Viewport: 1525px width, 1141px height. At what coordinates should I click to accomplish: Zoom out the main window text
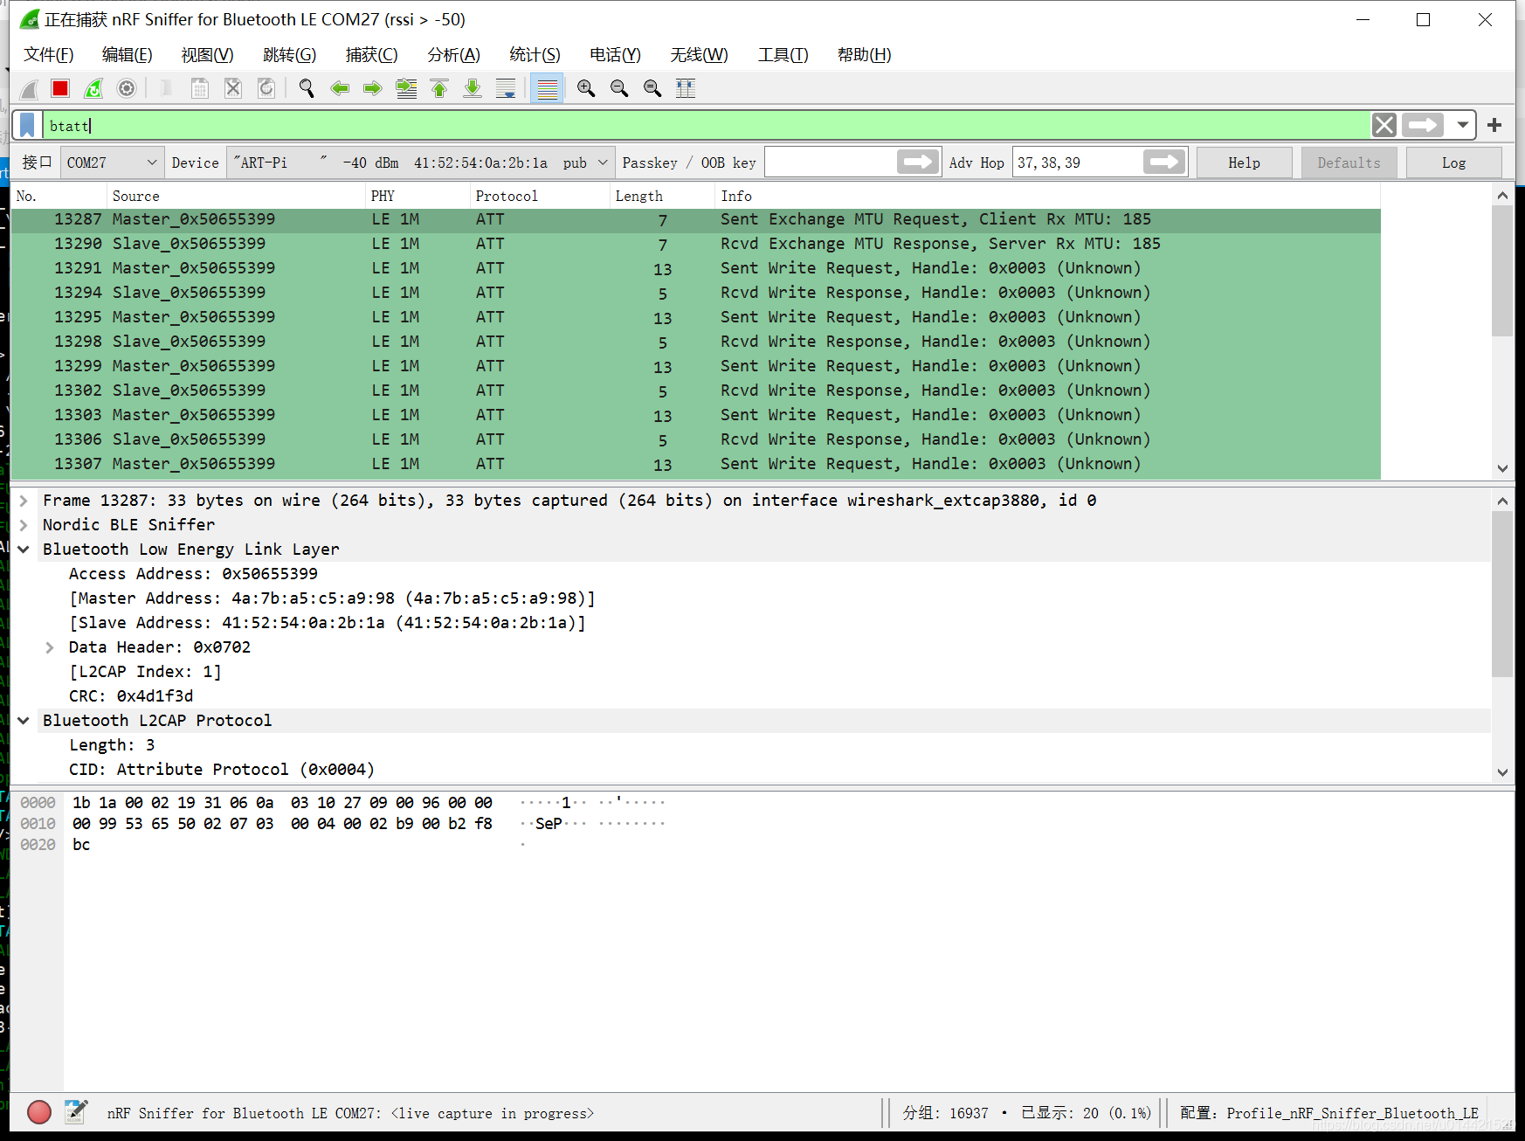click(x=619, y=88)
